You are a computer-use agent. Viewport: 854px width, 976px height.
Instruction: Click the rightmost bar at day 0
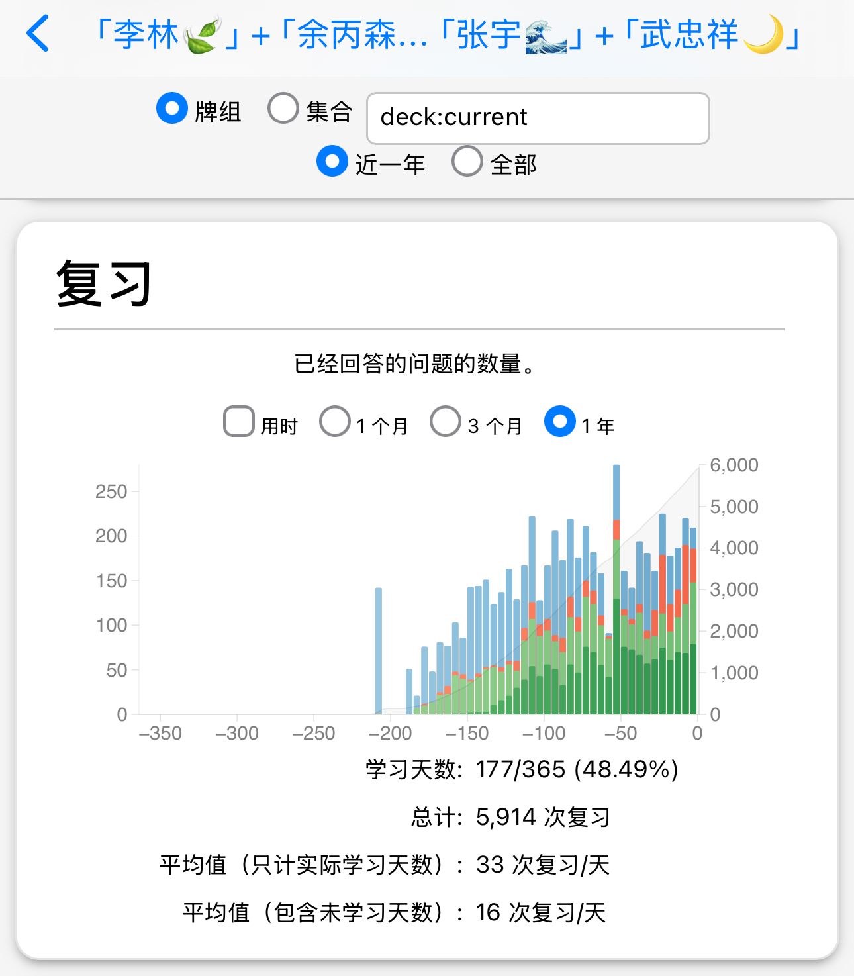(693, 622)
